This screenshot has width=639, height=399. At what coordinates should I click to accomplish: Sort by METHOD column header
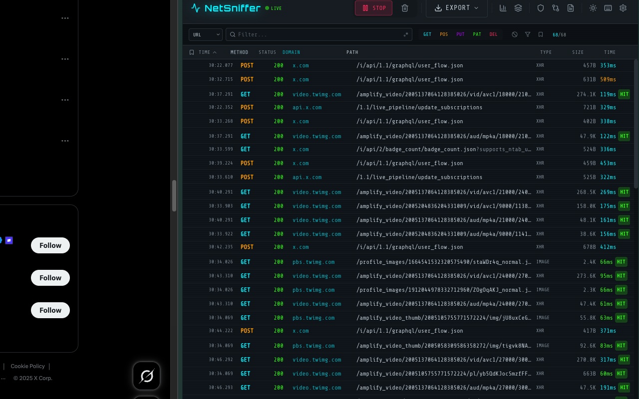coord(239,52)
